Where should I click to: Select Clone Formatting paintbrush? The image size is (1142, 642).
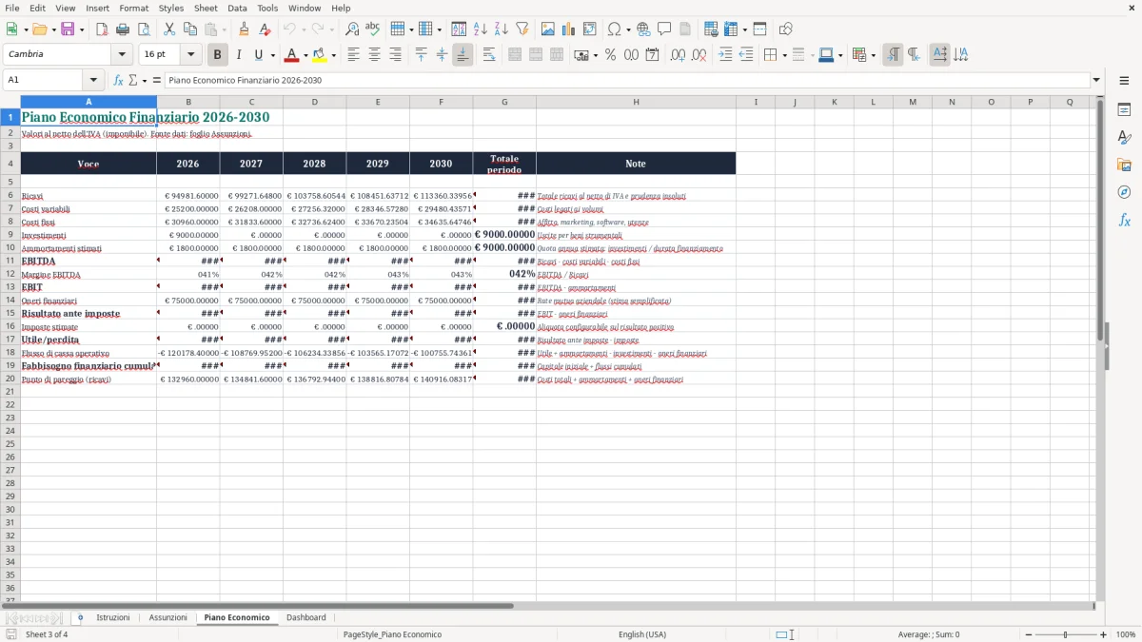click(x=245, y=29)
